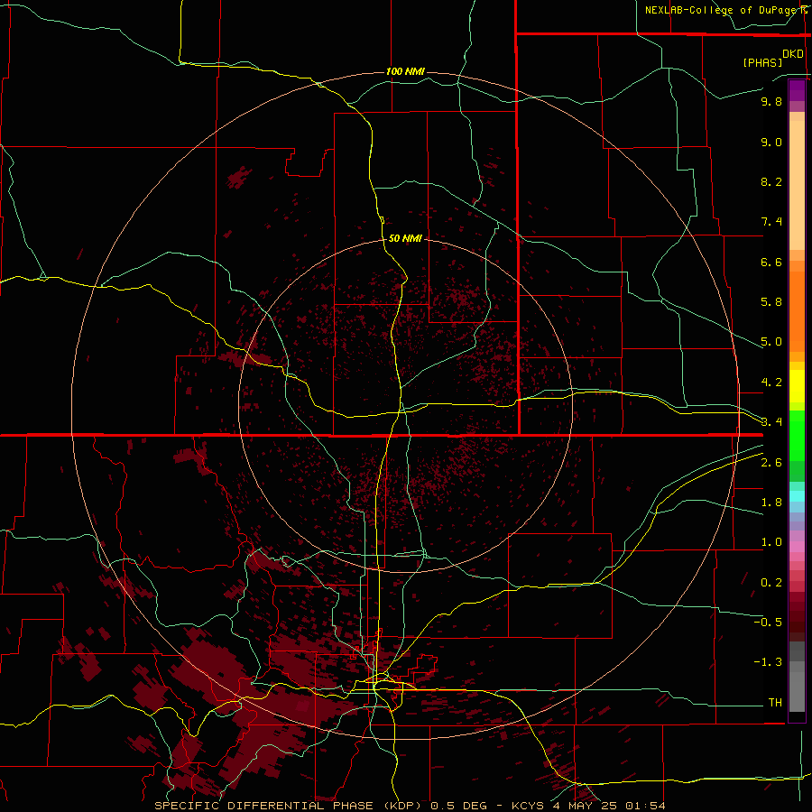This screenshot has width=812, height=812.
Task: Click the 4.2 color scale value
Action: point(771,383)
